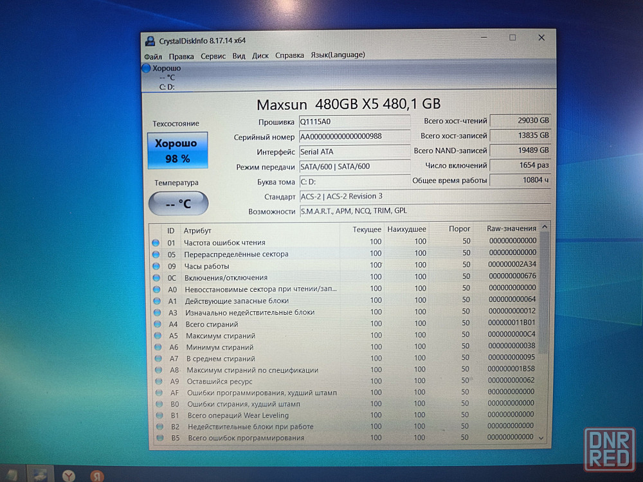The image size is (643, 482).
Task: Select row 0C Включения/отключения
Action: (344, 277)
